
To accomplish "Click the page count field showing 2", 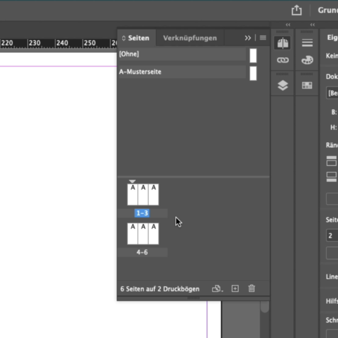I will coord(332,236).
